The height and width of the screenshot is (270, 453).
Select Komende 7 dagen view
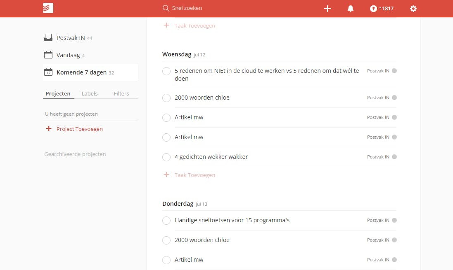coord(81,72)
